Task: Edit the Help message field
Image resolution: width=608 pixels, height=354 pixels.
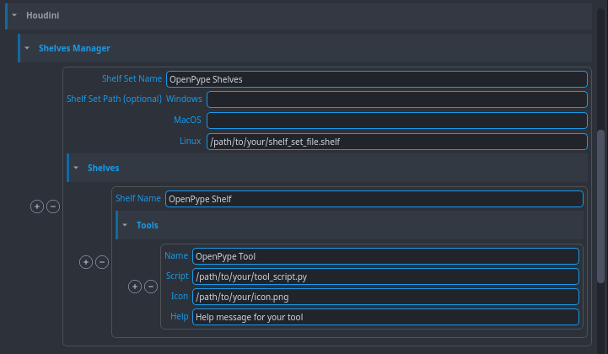Action: click(385, 317)
